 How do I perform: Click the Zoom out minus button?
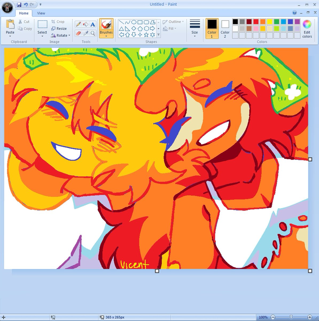click(273, 317)
